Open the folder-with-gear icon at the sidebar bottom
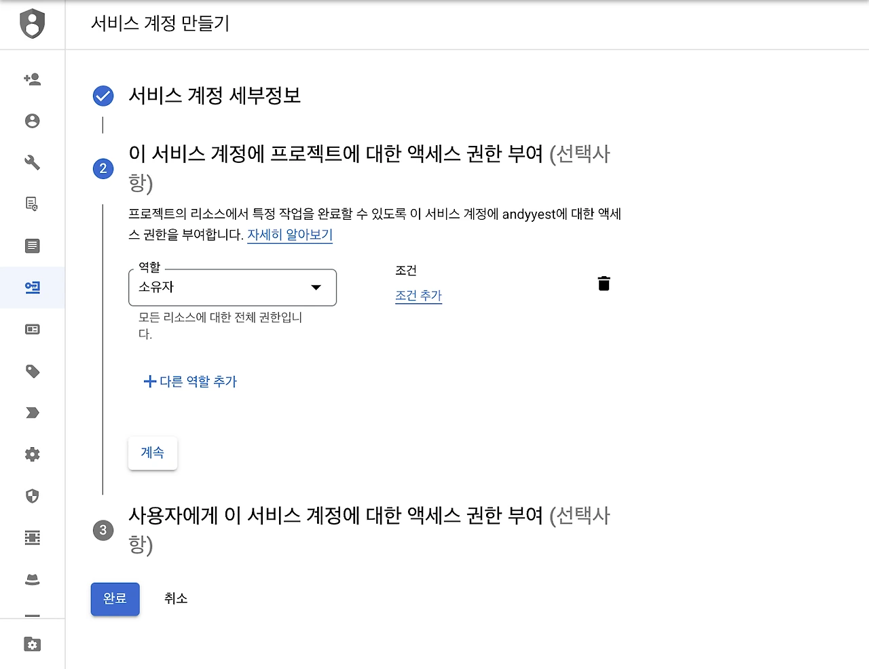Screen dimensions: 869x669 (32, 644)
